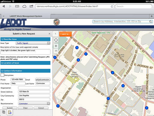The width and height of the screenshot is (154, 116).
Task: Select the request form clipboard icon
Action: pyautogui.click(x=10, y=112)
